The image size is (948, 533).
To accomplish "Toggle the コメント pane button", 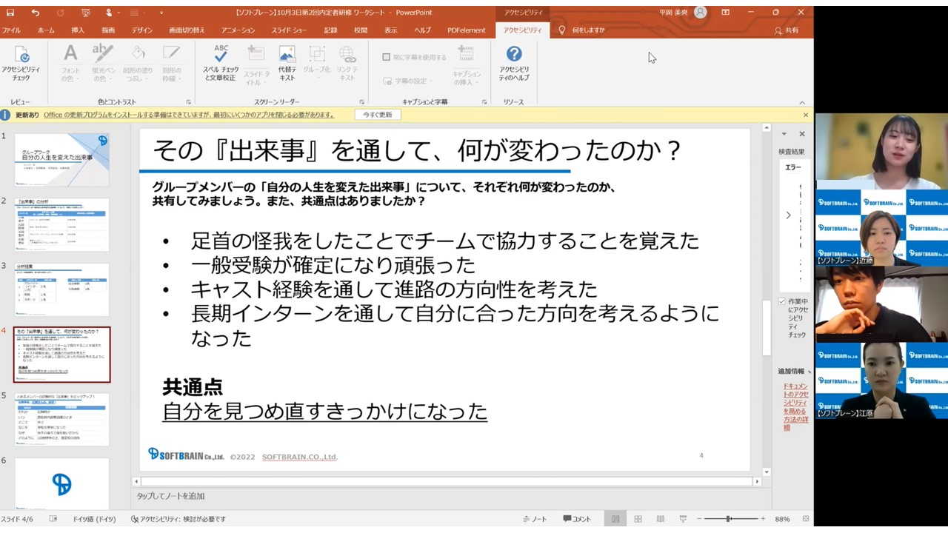I will [x=577, y=519].
